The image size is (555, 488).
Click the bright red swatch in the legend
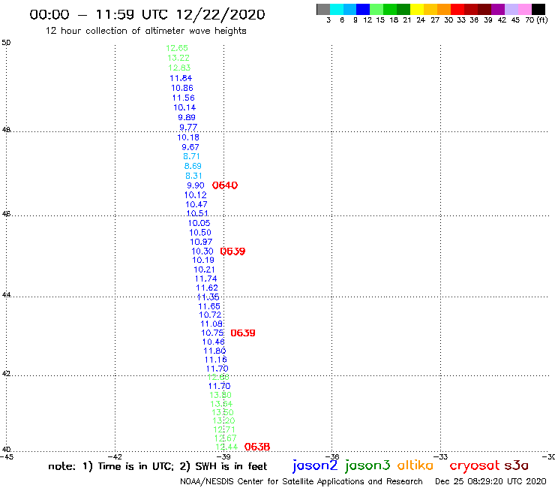[457, 9]
